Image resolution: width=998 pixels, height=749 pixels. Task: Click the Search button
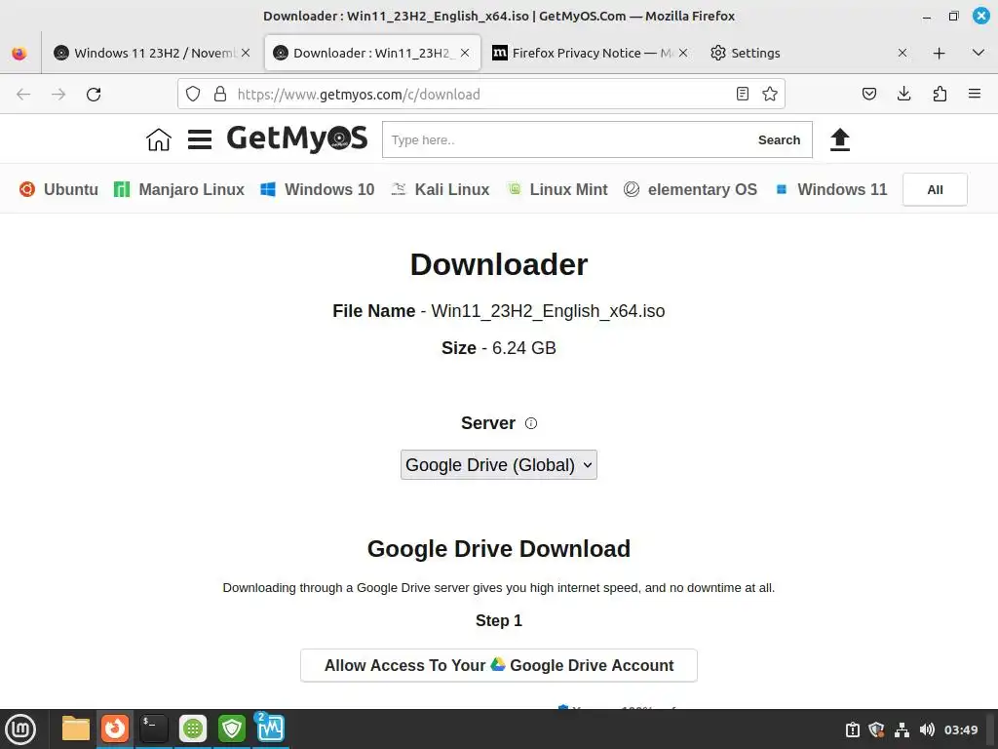point(779,139)
